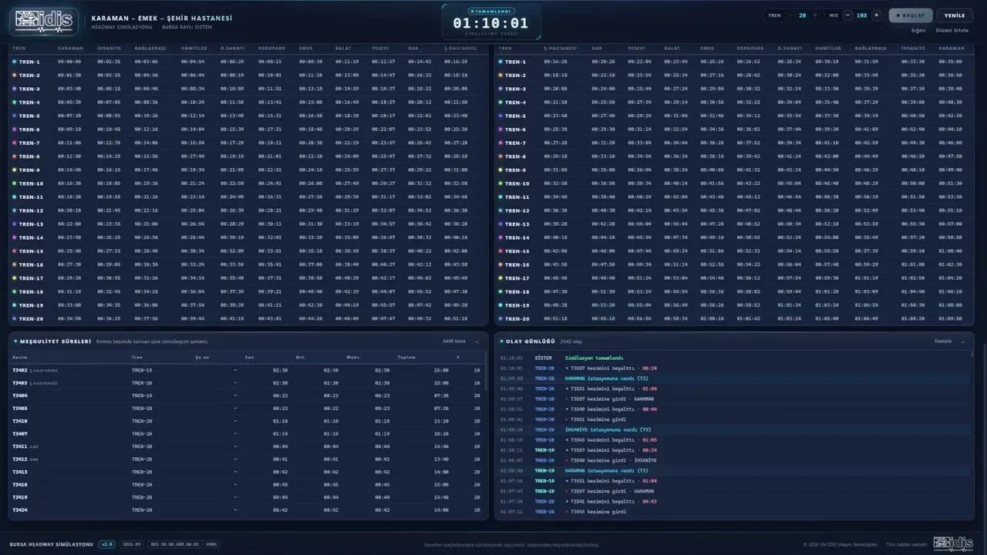Viewport: 987px width, 555px height.
Task: Sort occupancy table by Ort. column
Action: coord(300,357)
